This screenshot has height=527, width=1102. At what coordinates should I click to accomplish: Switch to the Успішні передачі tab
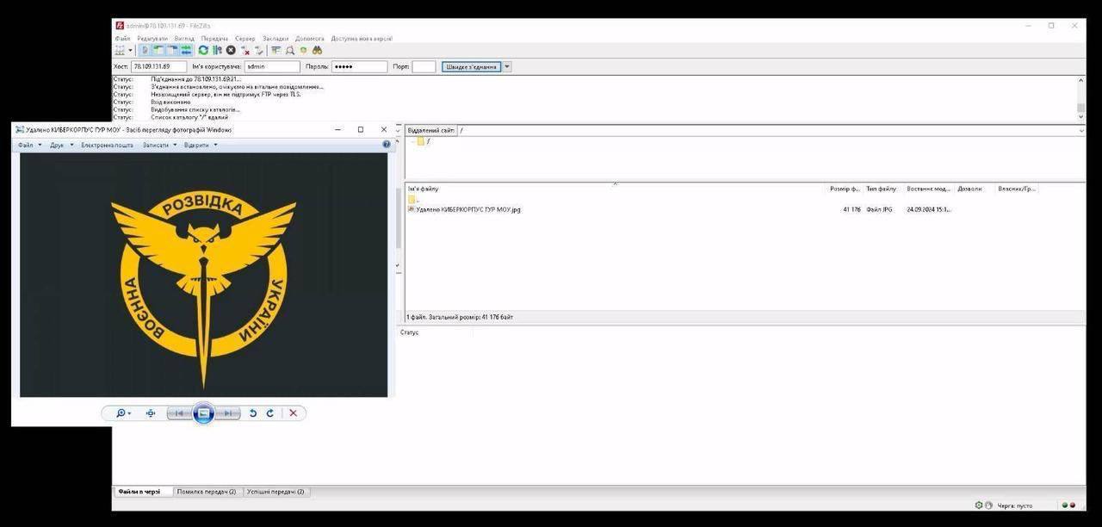point(275,492)
